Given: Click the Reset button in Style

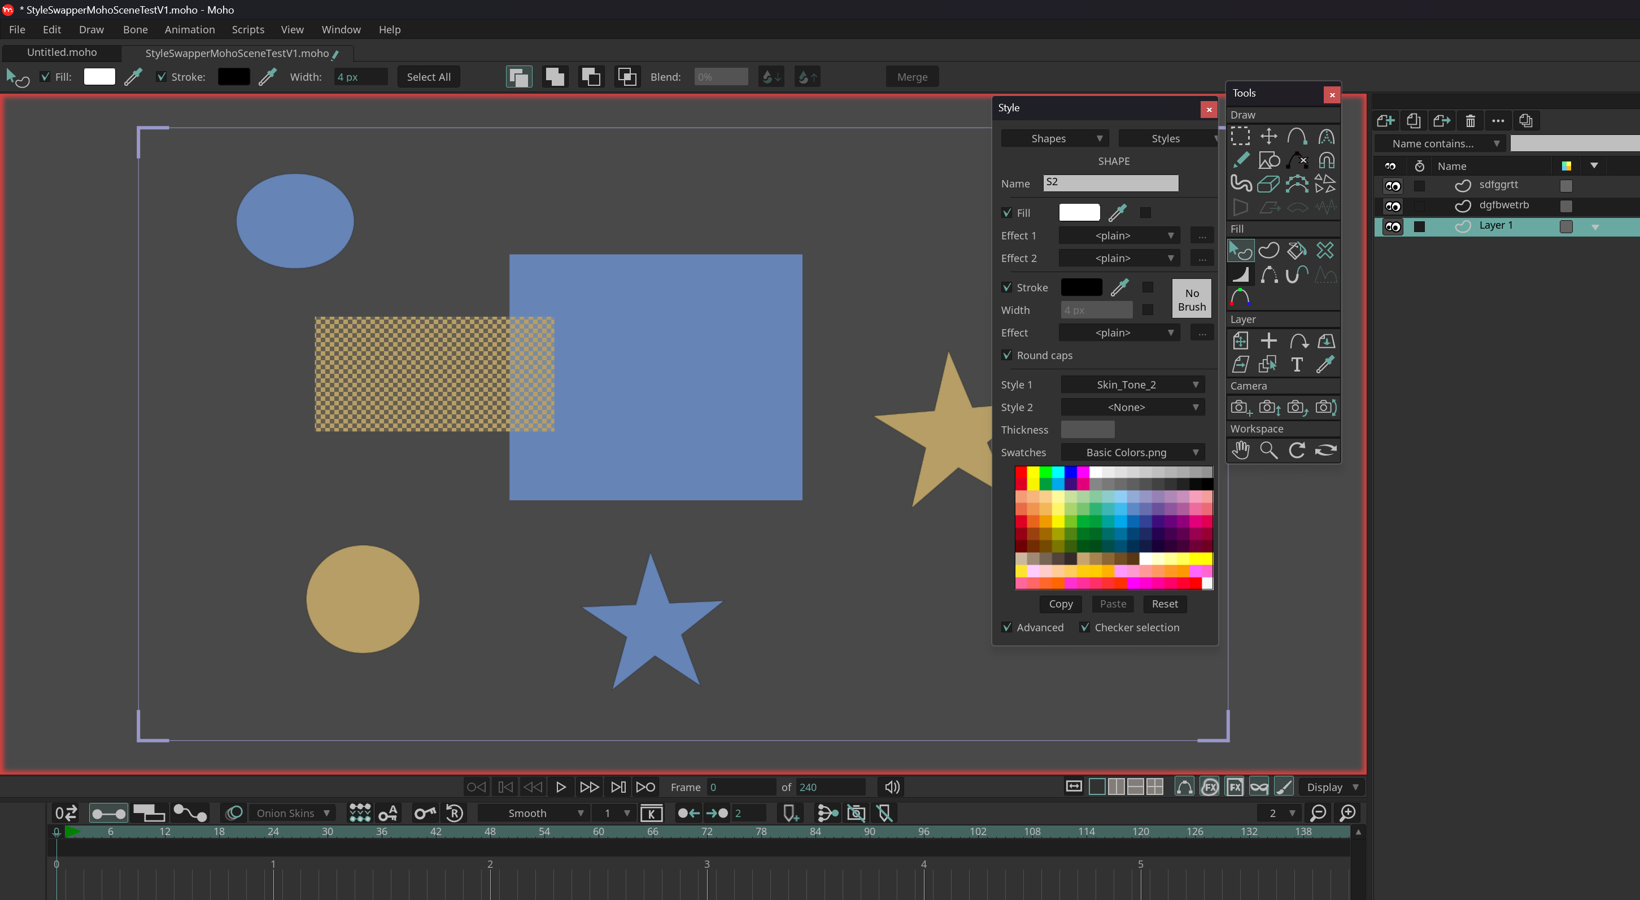Looking at the screenshot, I should (x=1164, y=604).
